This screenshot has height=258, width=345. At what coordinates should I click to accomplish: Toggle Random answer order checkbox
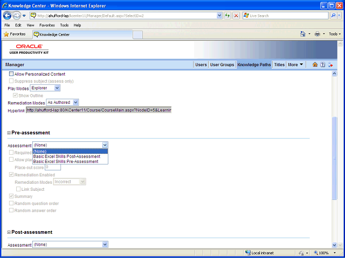(x=11, y=210)
